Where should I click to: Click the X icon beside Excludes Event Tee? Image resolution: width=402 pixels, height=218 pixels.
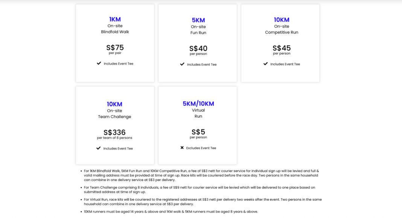point(182,148)
